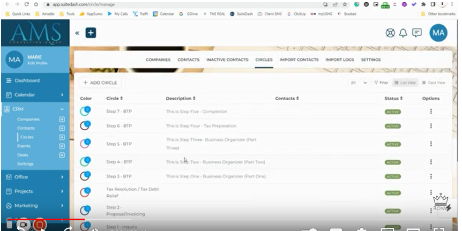
Task: Sort by the Description column
Action: point(181,99)
